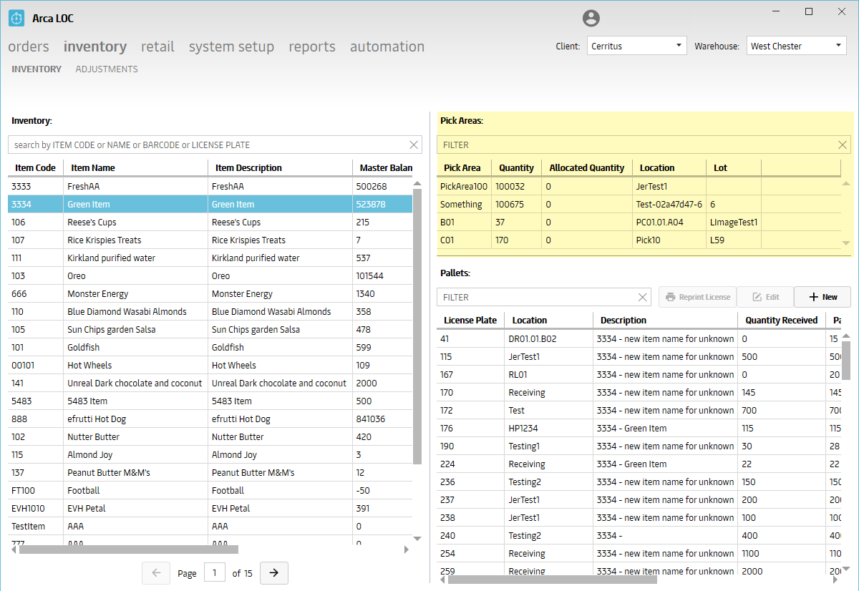Viewport: 859px width, 591px height.
Task: Switch to the INVENTORY sub-tab
Action: (x=37, y=69)
